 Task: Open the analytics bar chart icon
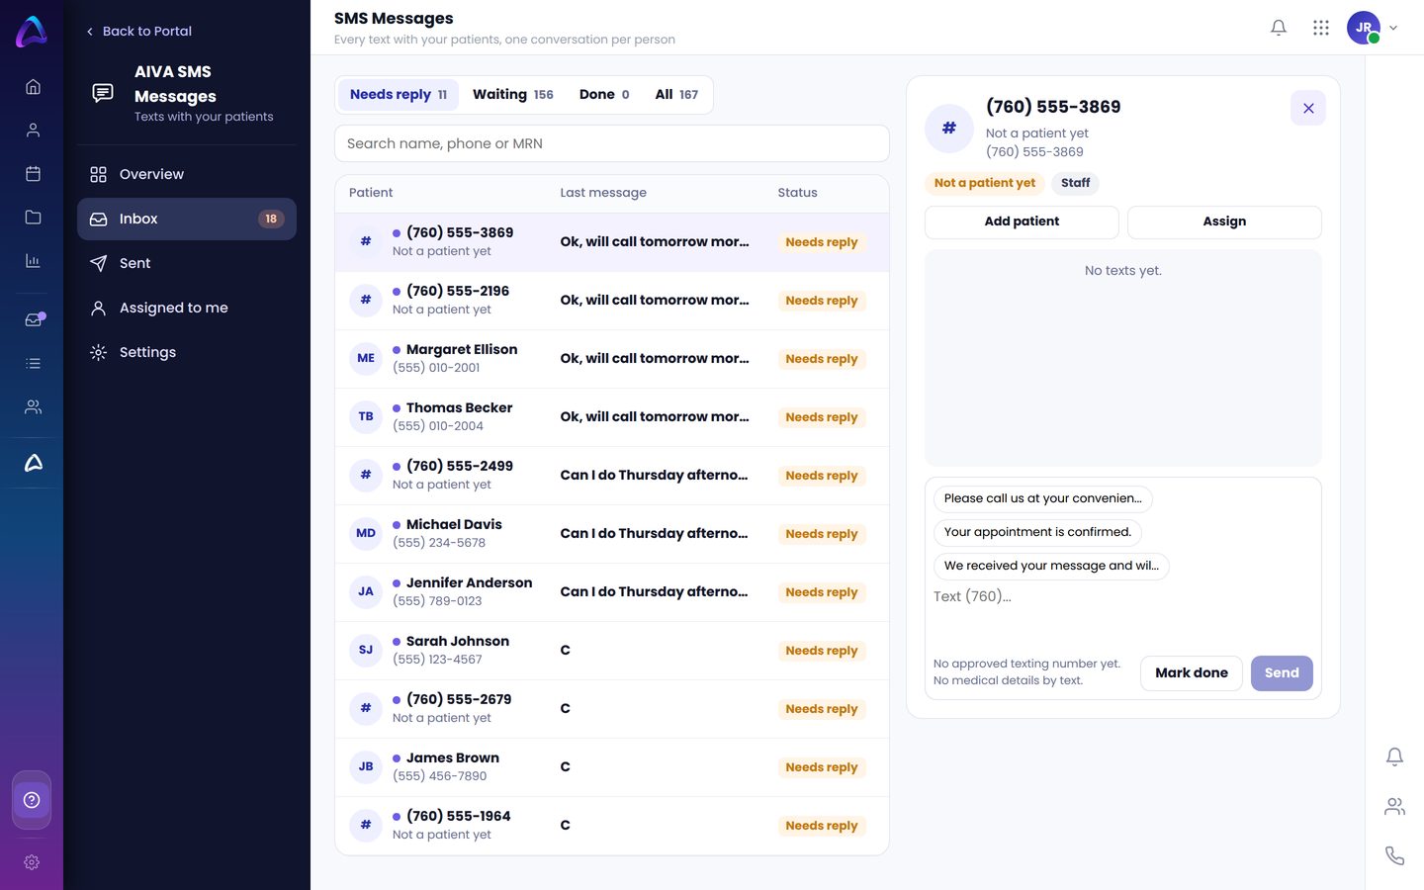(x=33, y=261)
